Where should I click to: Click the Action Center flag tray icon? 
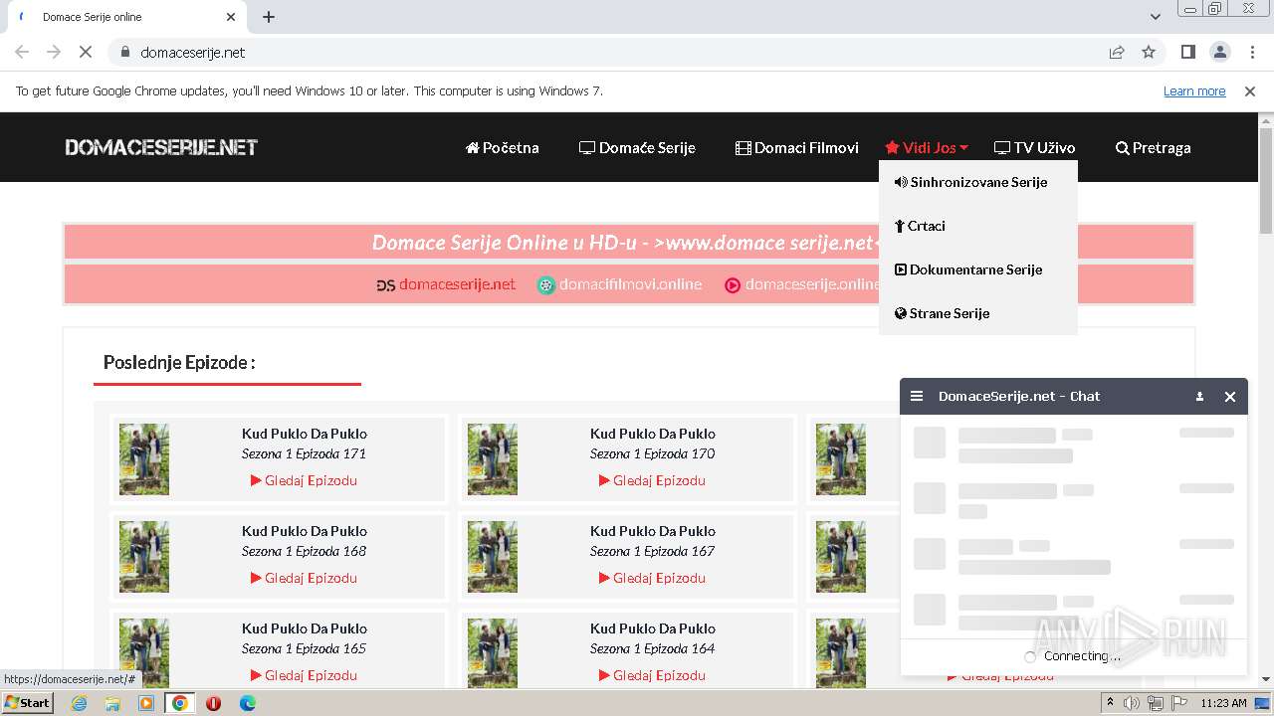click(x=1178, y=703)
